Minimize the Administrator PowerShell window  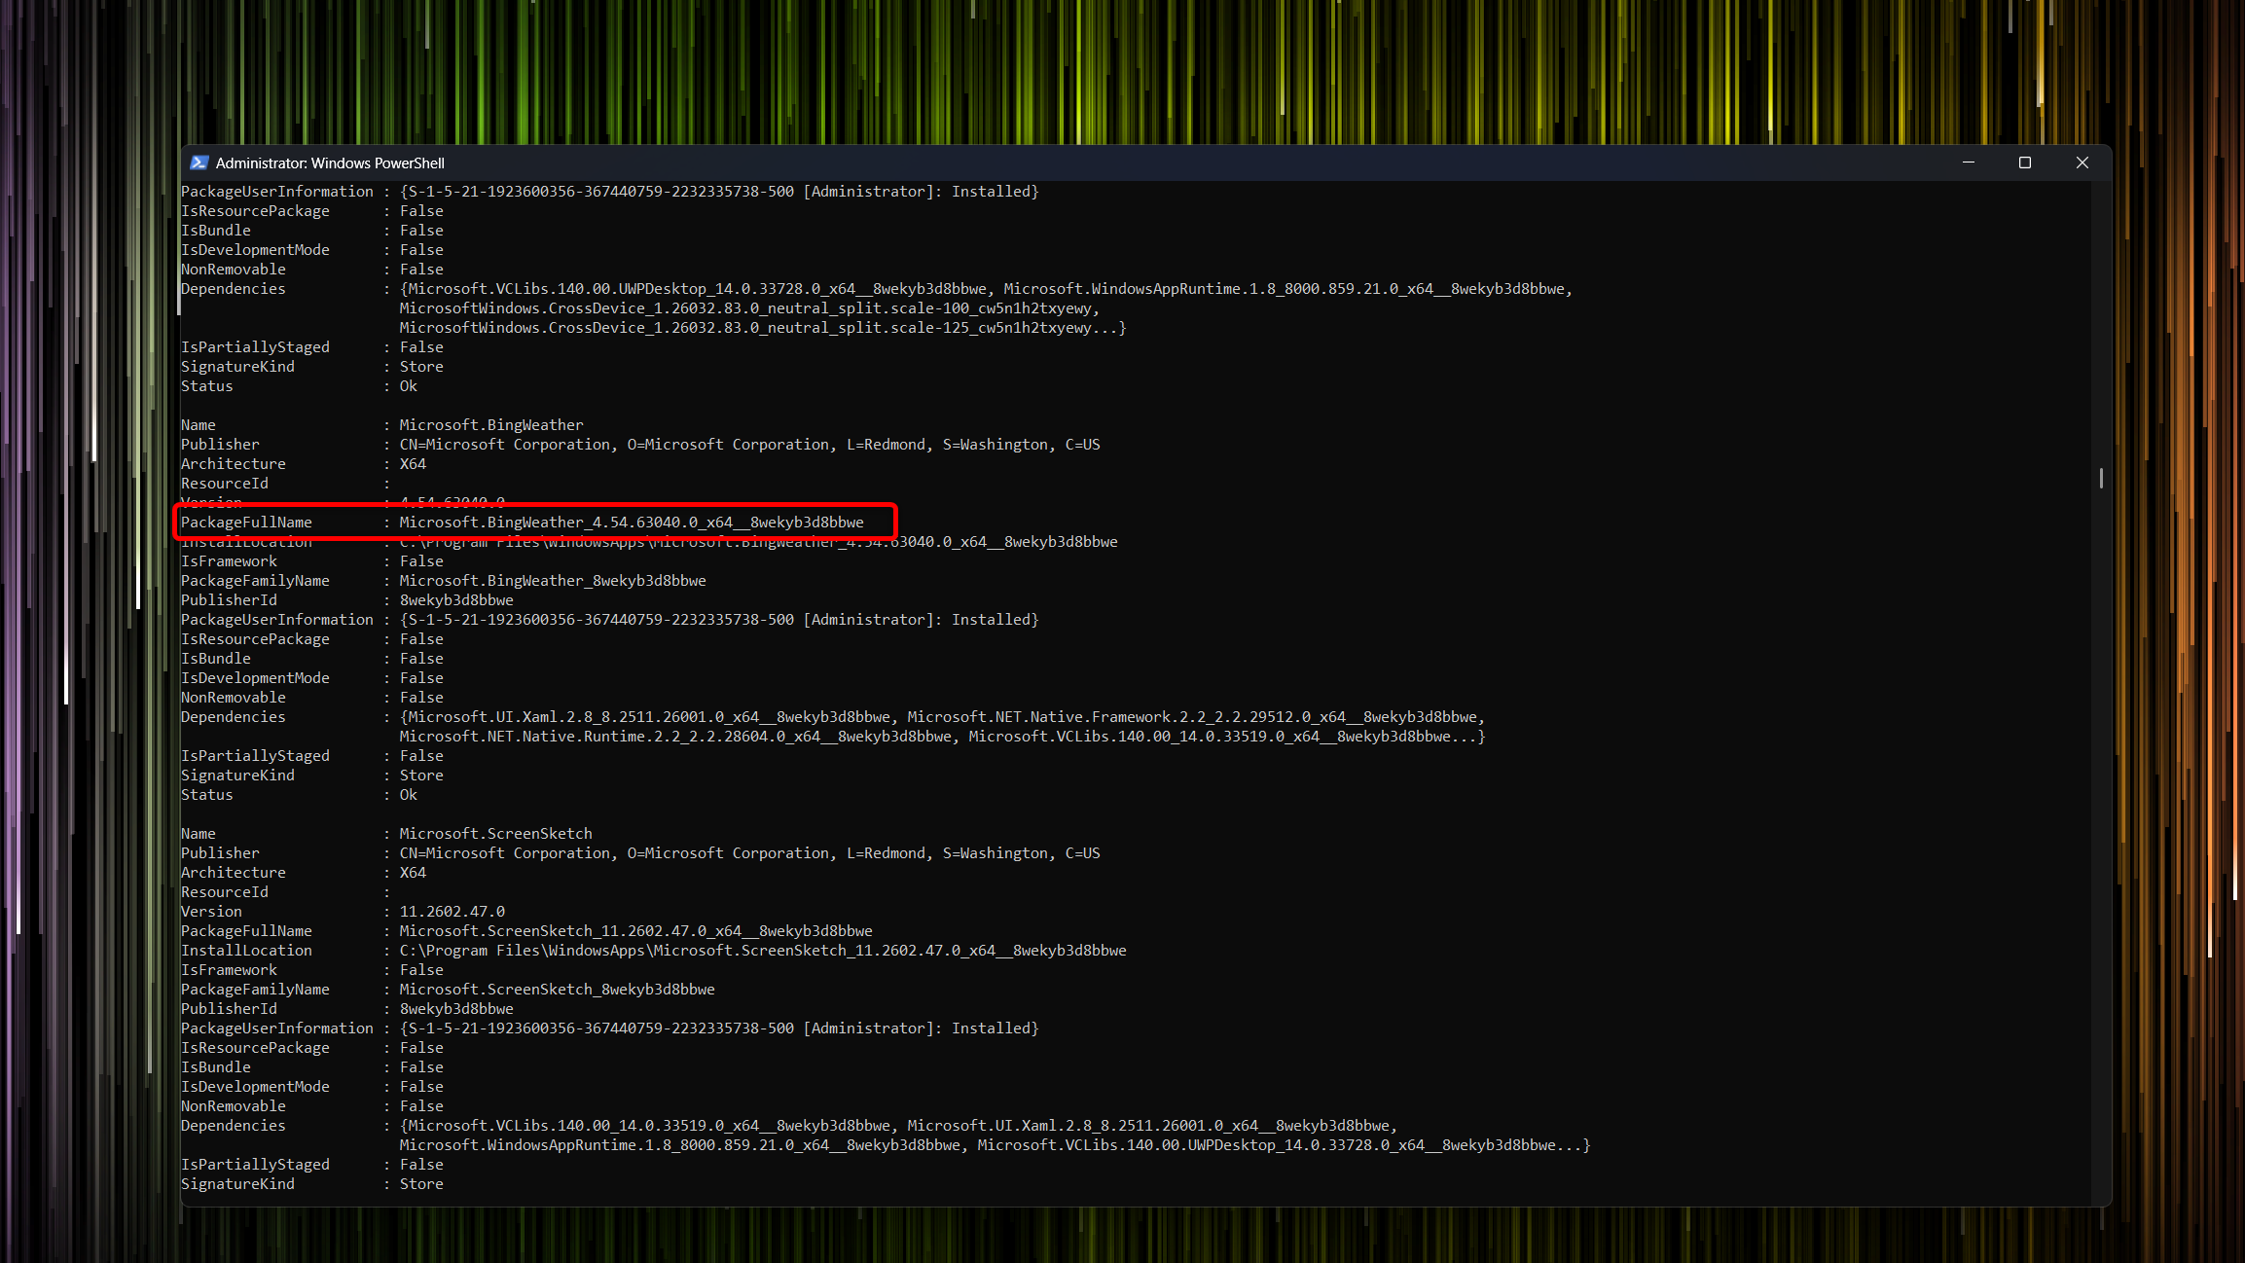(1969, 162)
